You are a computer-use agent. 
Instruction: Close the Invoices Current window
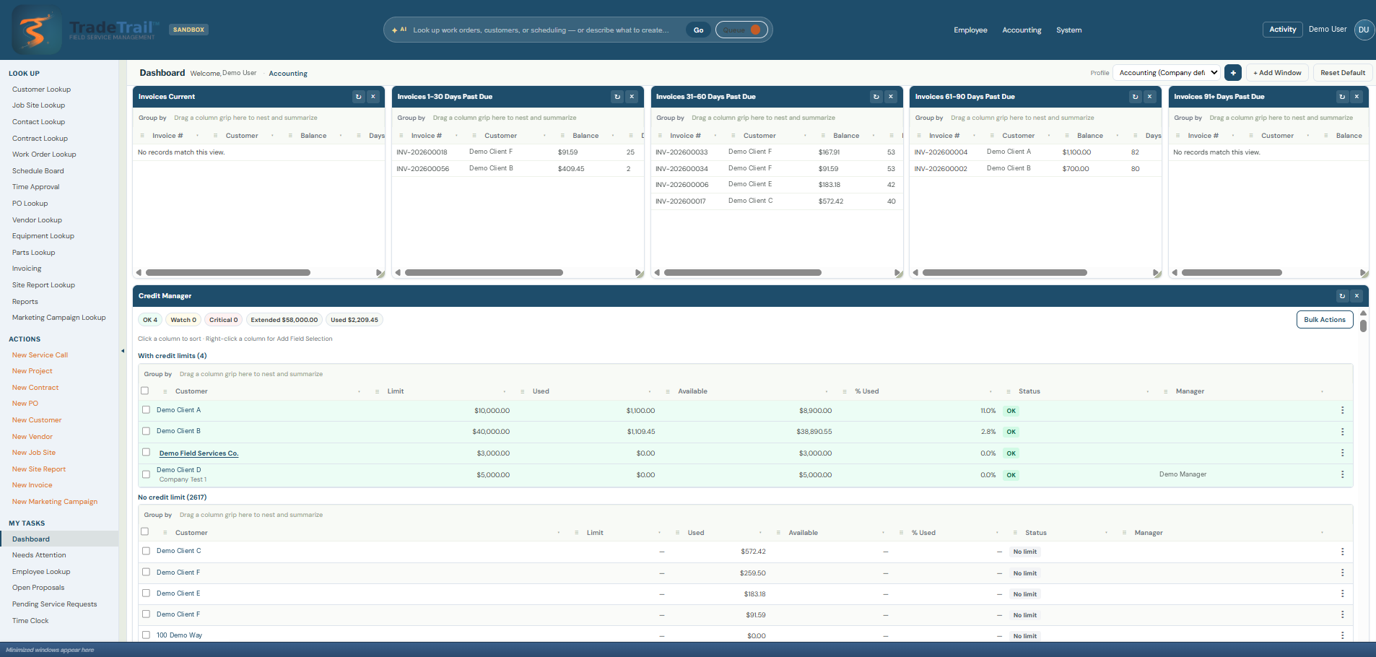[x=373, y=97]
